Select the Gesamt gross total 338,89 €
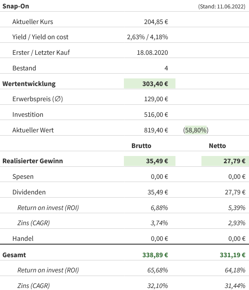Viewport: 249px width, 290px height. 155,255
